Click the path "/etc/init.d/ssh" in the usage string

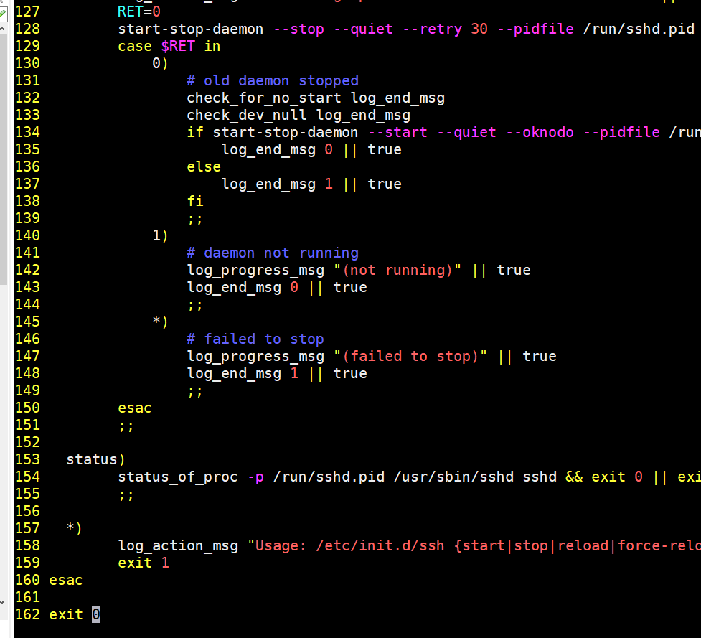(380, 545)
